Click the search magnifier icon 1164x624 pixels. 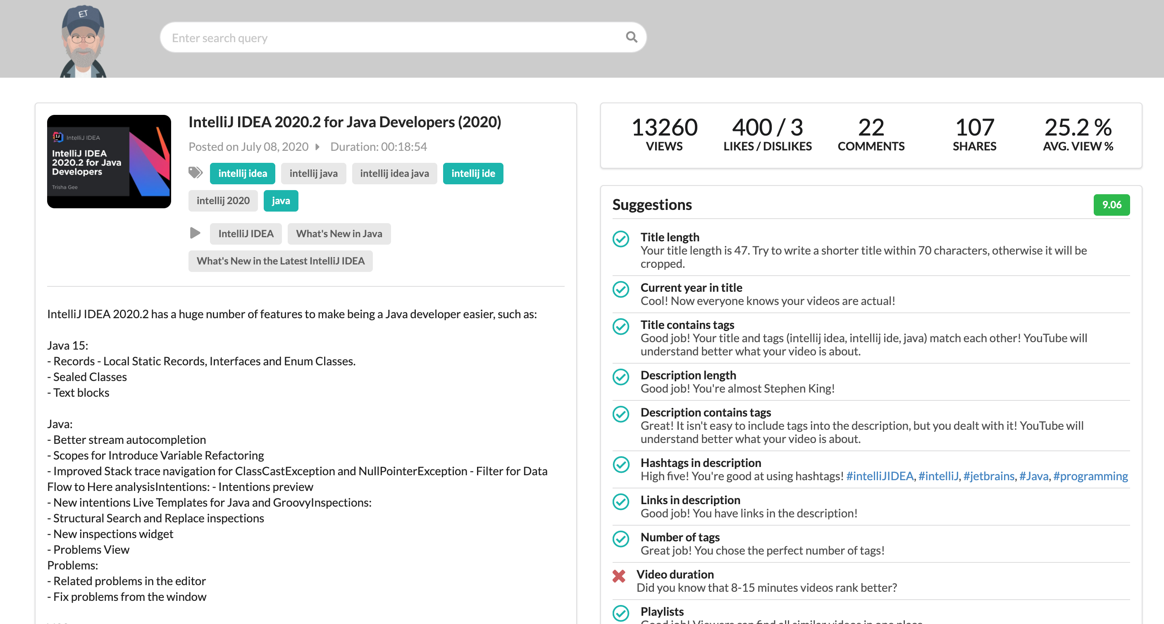pos(631,37)
